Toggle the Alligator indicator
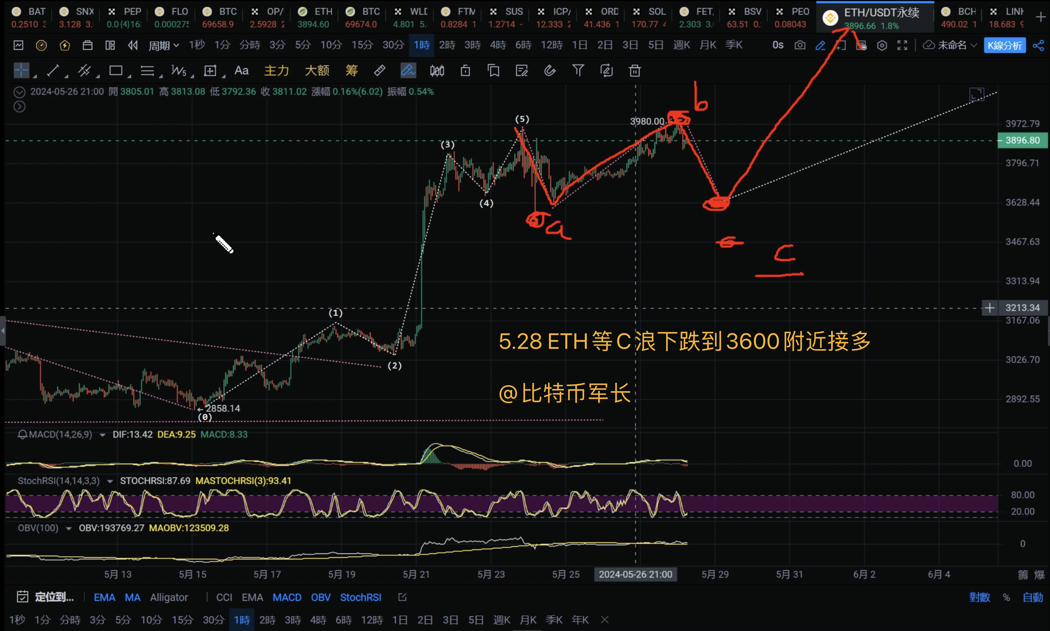The width and height of the screenshot is (1050, 631). tap(169, 597)
